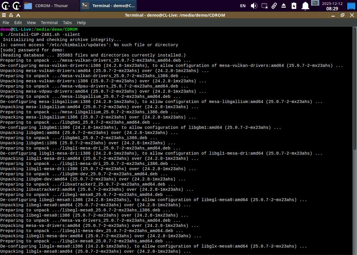
Task: Open the Help menu
Action: 81,23
